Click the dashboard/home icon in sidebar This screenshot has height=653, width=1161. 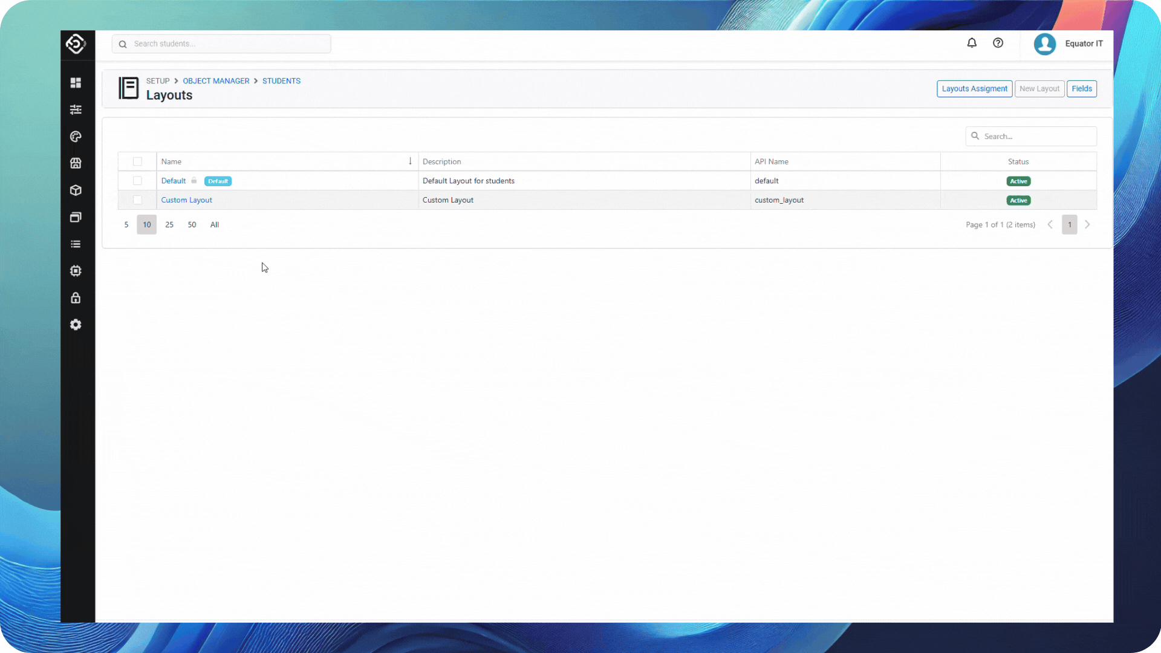pyautogui.click(x=76, y=82)
